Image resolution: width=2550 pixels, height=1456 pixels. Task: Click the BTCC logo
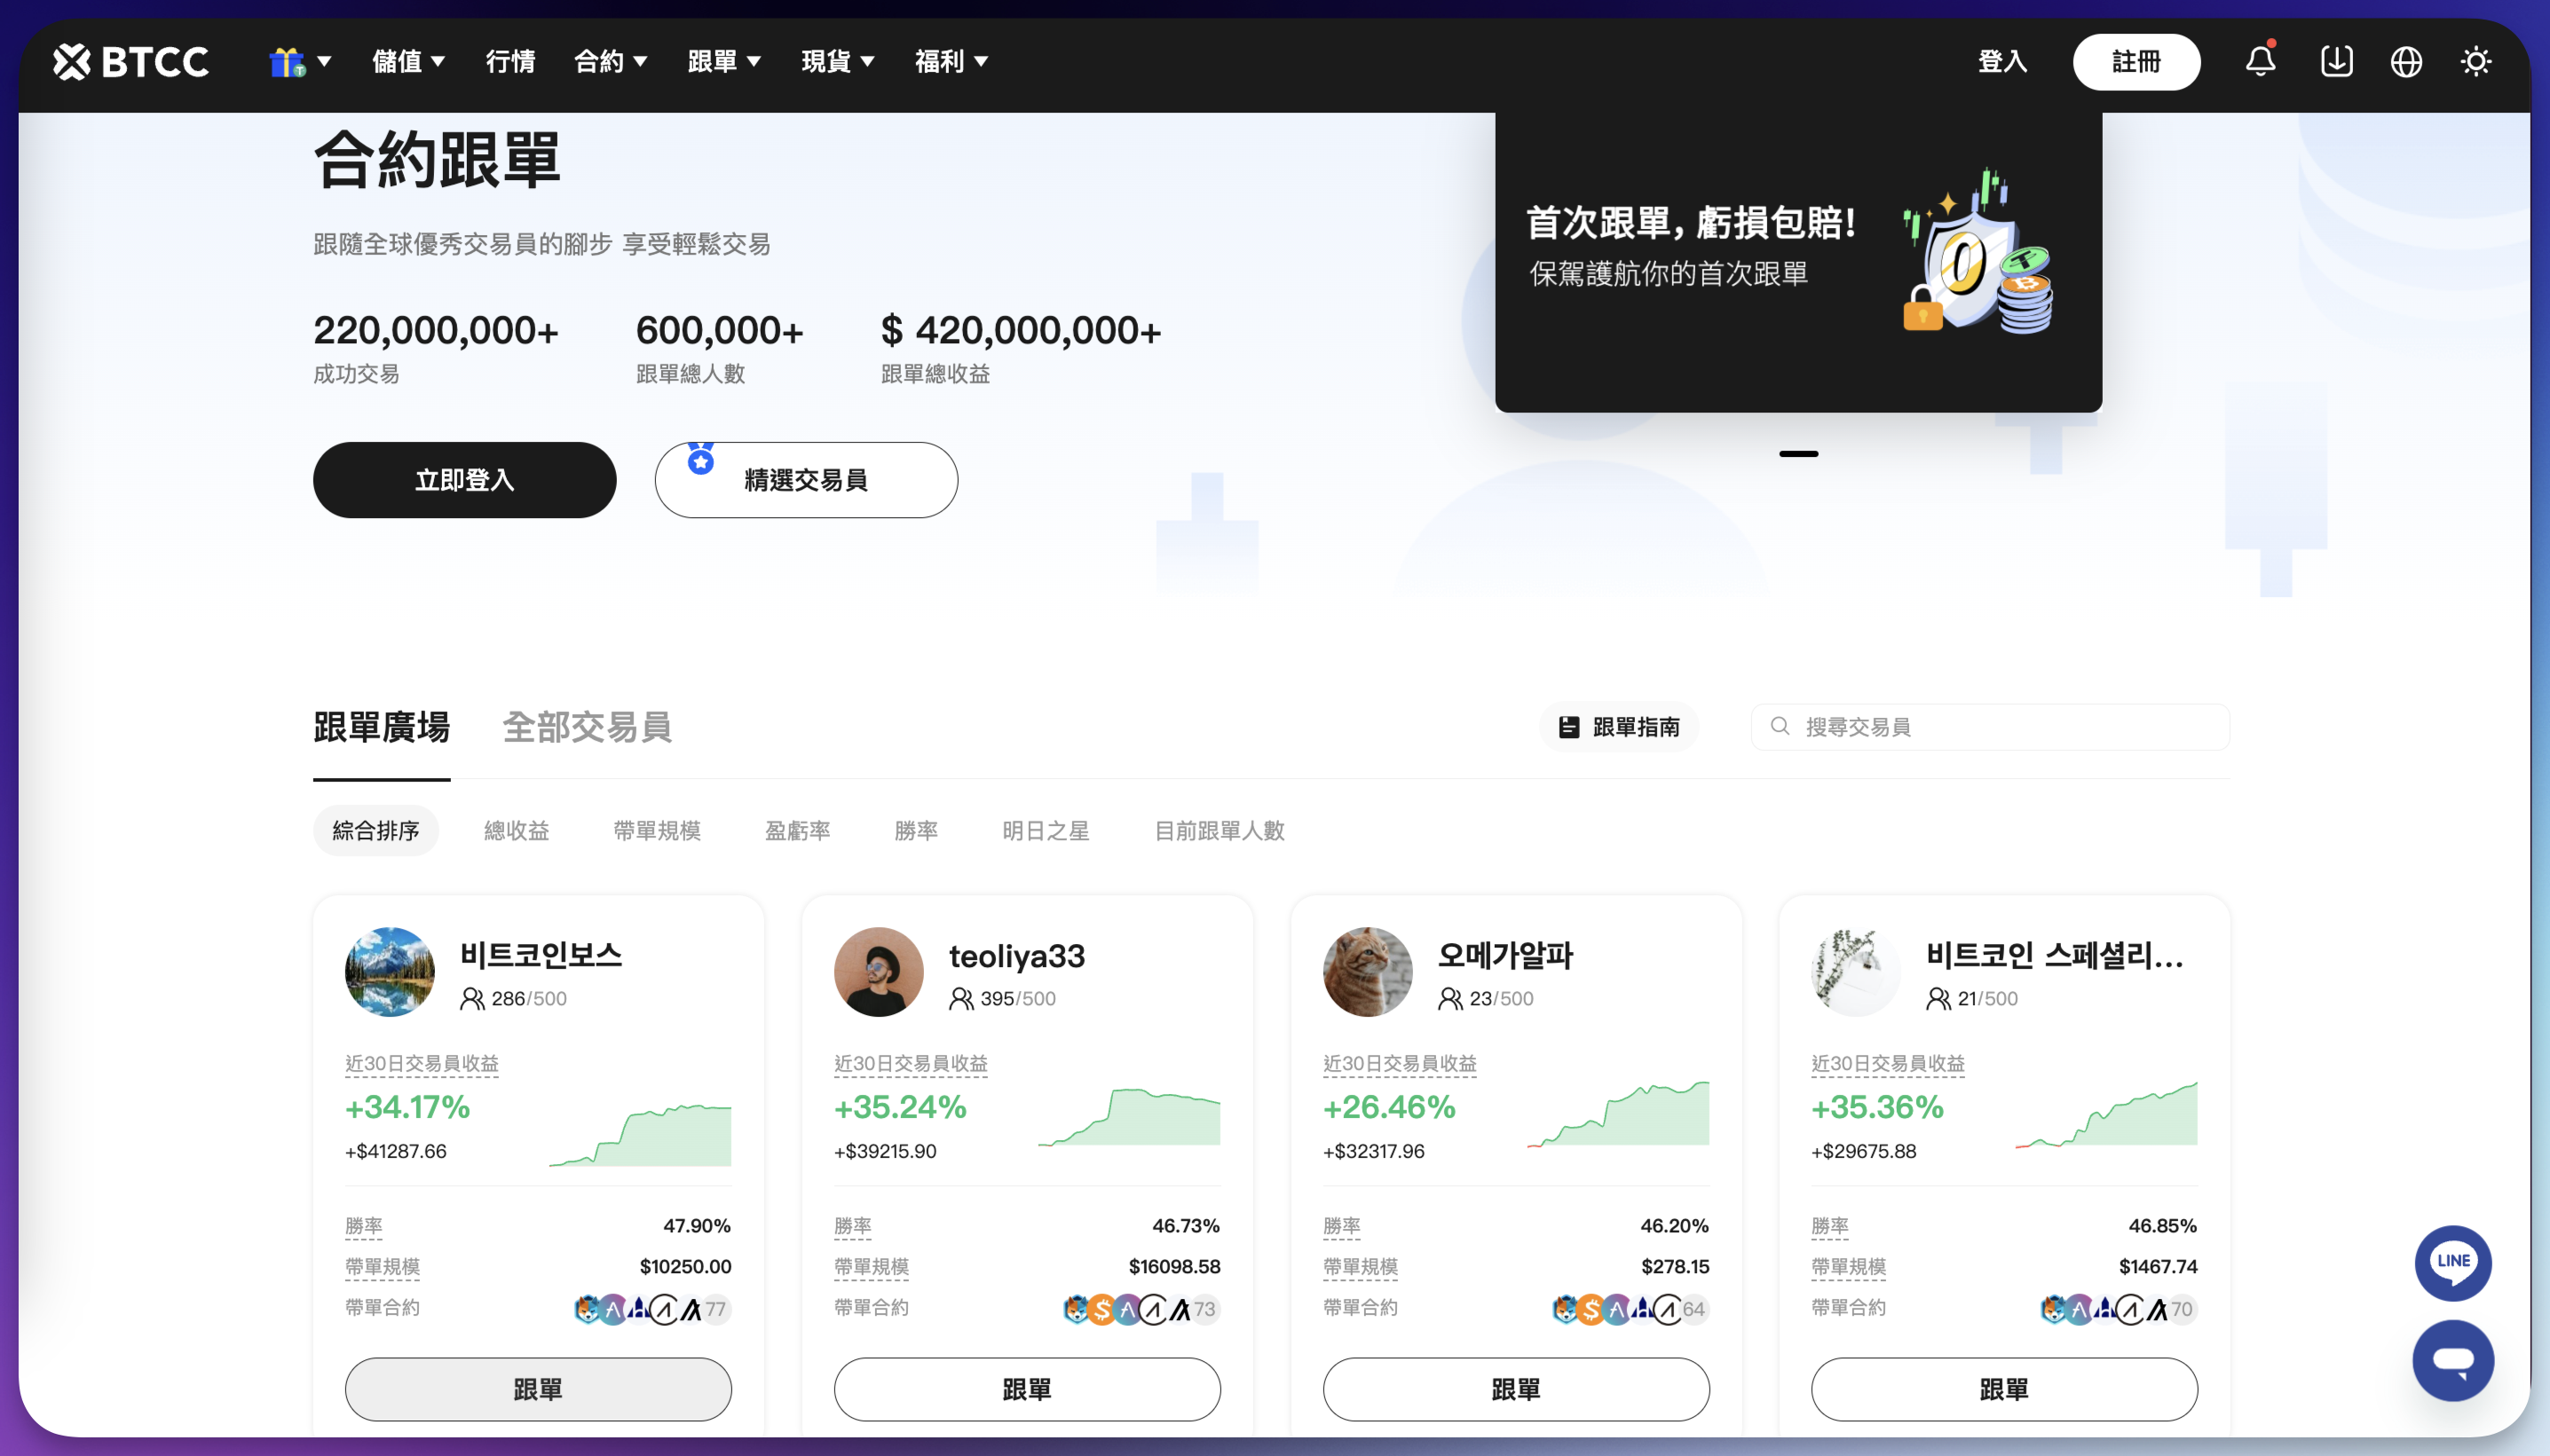tap(131, 61)
